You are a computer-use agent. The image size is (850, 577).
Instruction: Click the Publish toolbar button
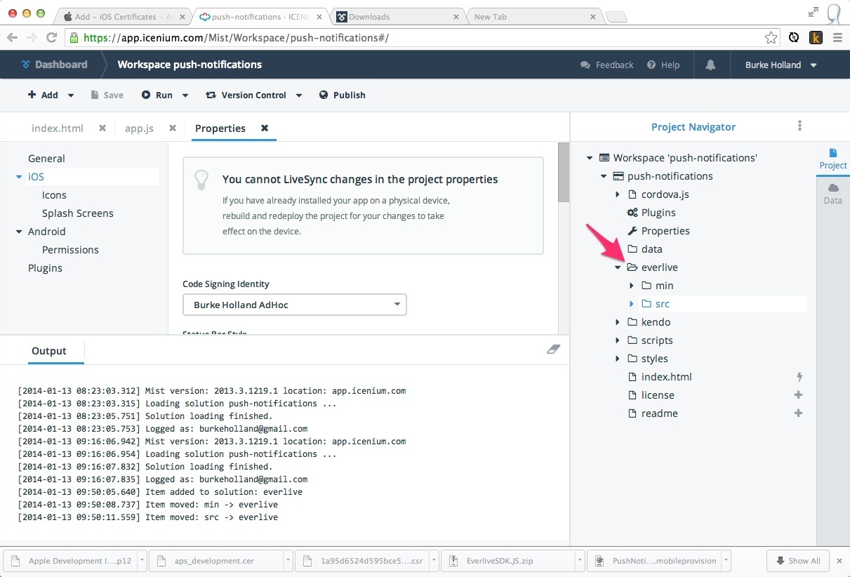342,95
